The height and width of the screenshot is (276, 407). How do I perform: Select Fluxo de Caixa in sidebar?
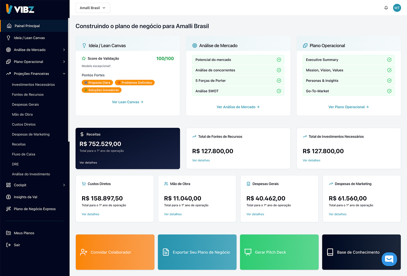23,154
